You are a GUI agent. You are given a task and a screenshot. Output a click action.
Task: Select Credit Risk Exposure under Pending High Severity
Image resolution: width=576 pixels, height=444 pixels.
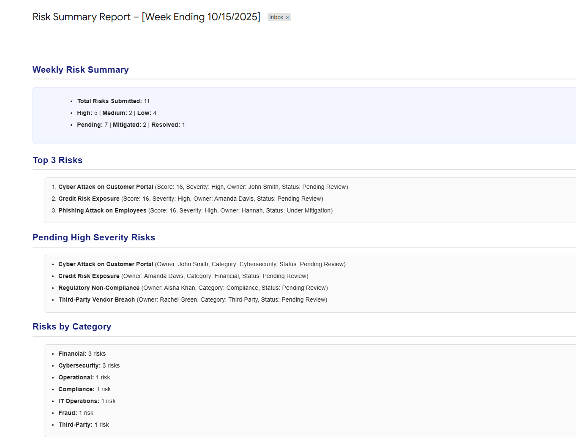tap(89, 276)
